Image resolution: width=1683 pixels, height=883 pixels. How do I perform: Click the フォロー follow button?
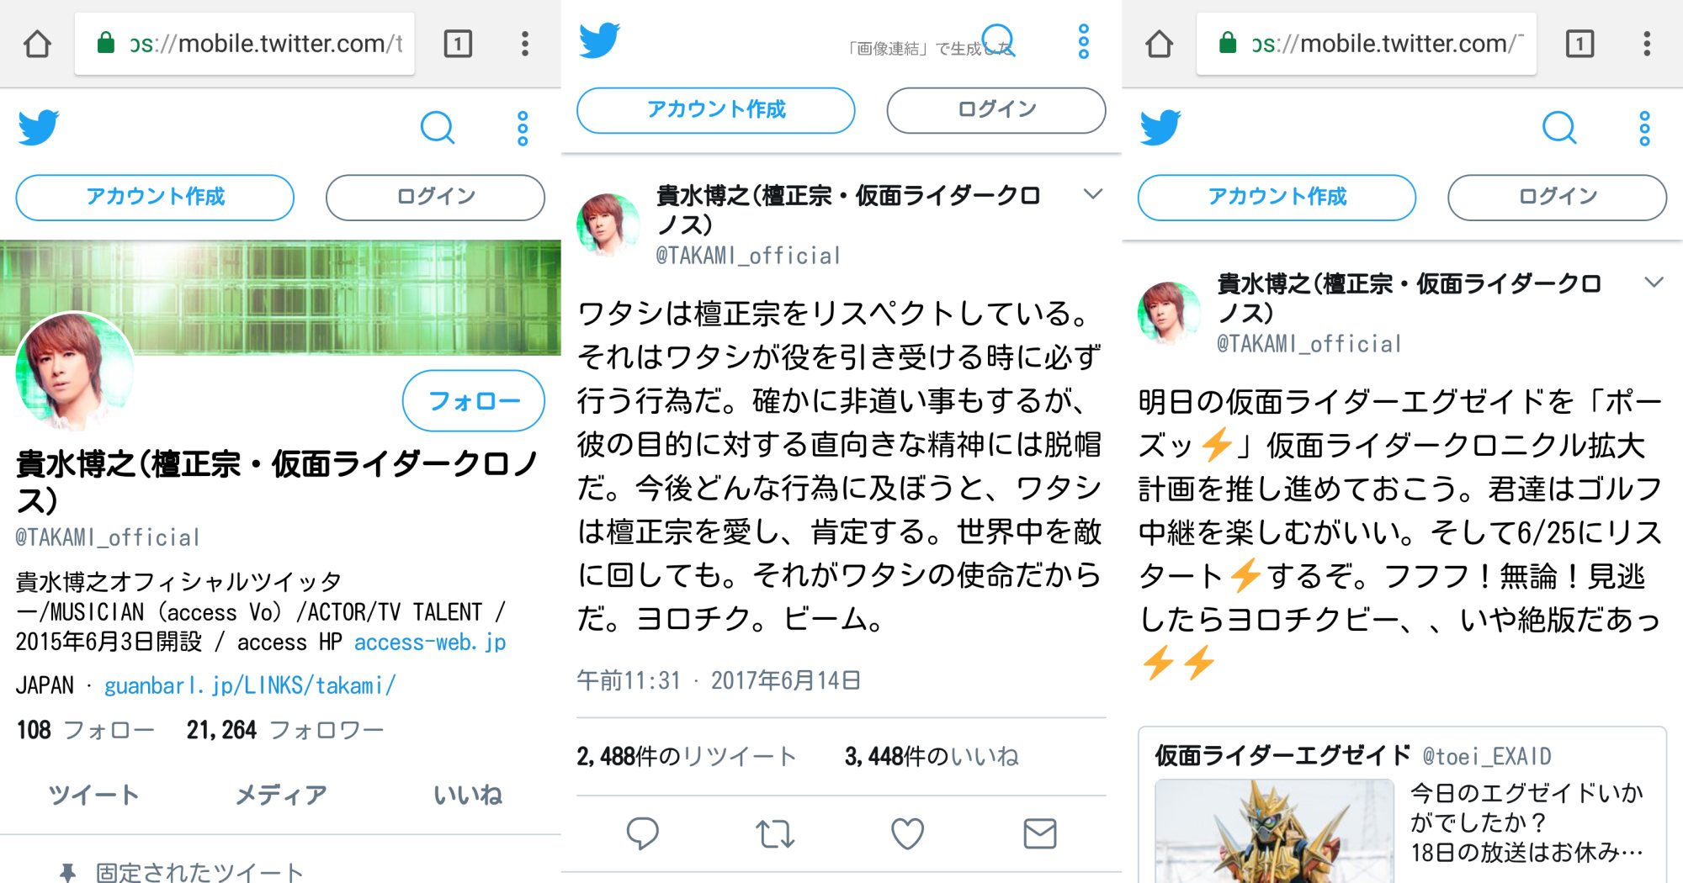pos(474,400)
